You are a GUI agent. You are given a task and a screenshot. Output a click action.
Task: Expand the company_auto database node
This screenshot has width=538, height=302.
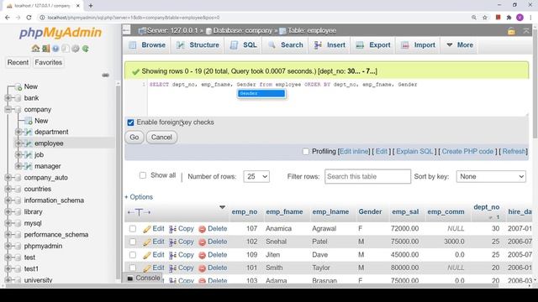[8, 178]
